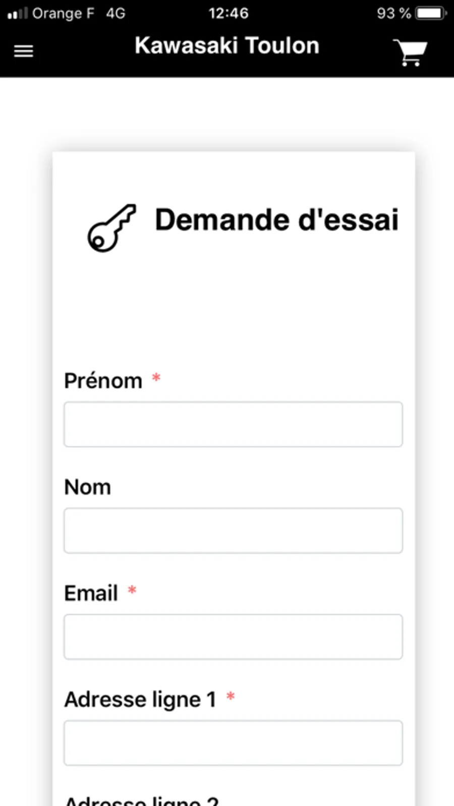This screenshot has width=454, height=806.
Task: Select the Adresse ligne 1 text box
Action: (x=233, y=743)
